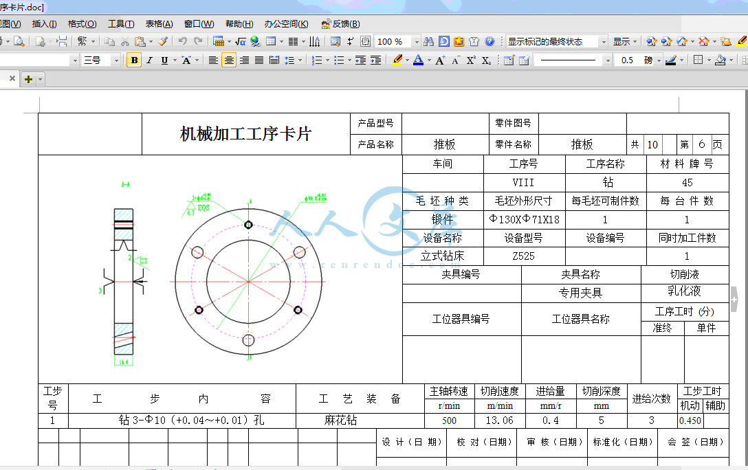Screen dimensions: 748x470
Task: Undo the last action
Action: click(183, 41)
